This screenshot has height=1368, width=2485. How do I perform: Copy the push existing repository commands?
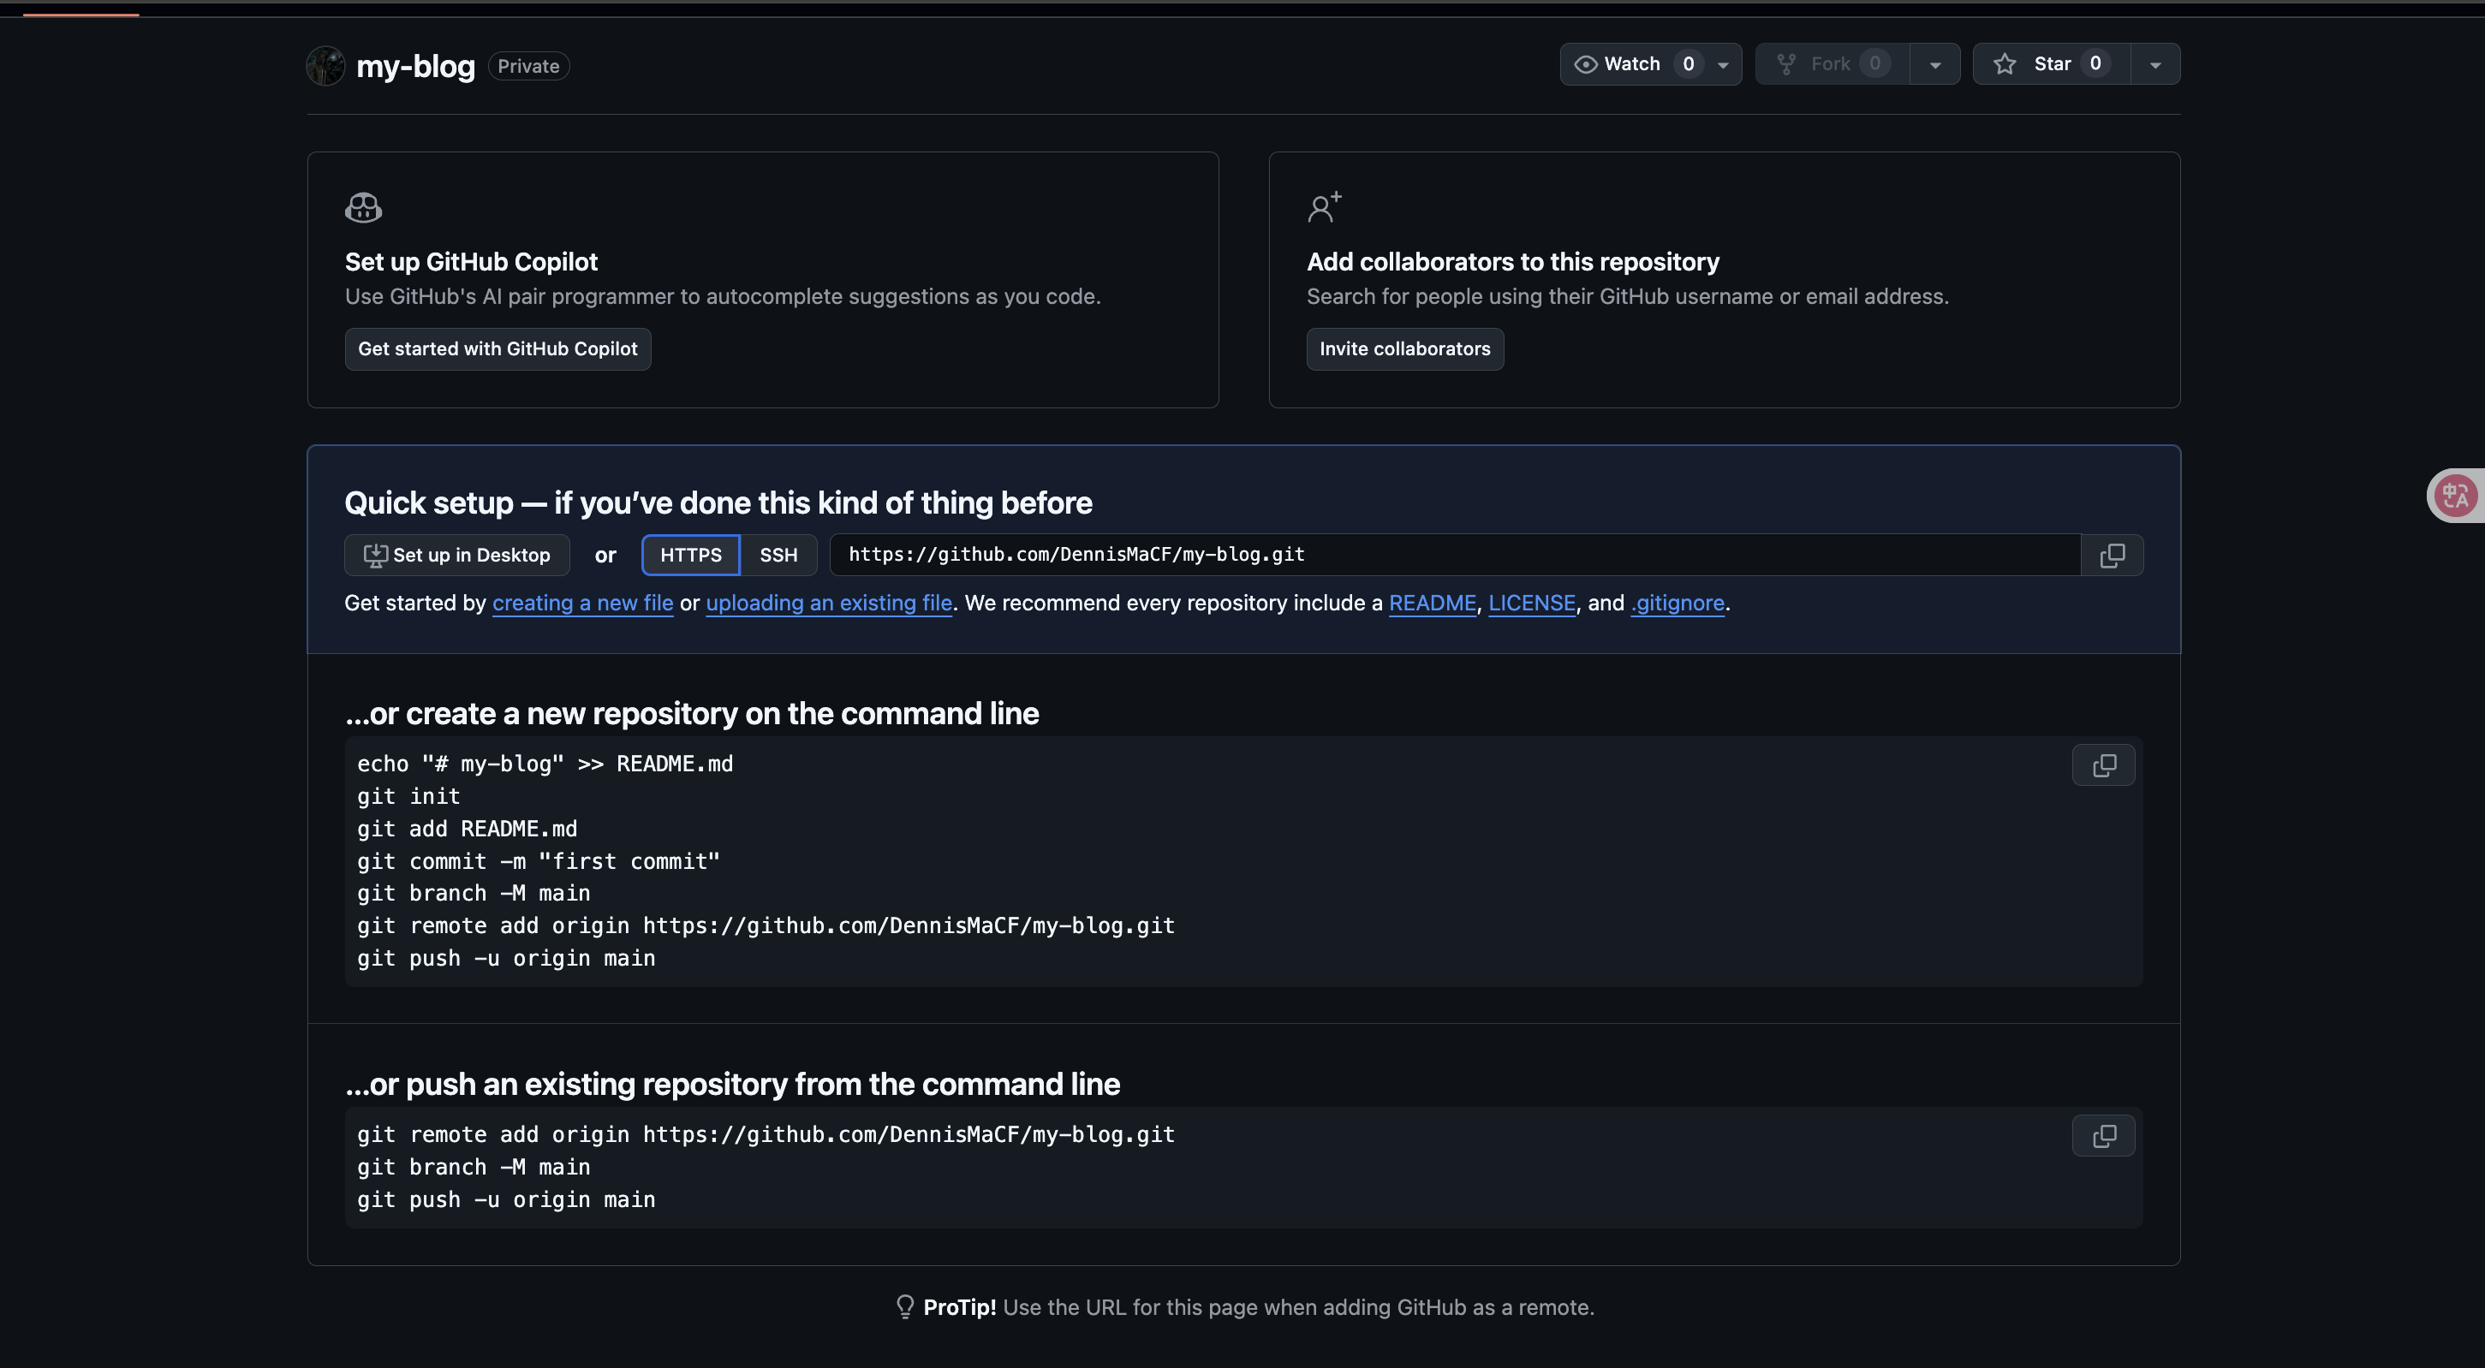[2103, 1135]
